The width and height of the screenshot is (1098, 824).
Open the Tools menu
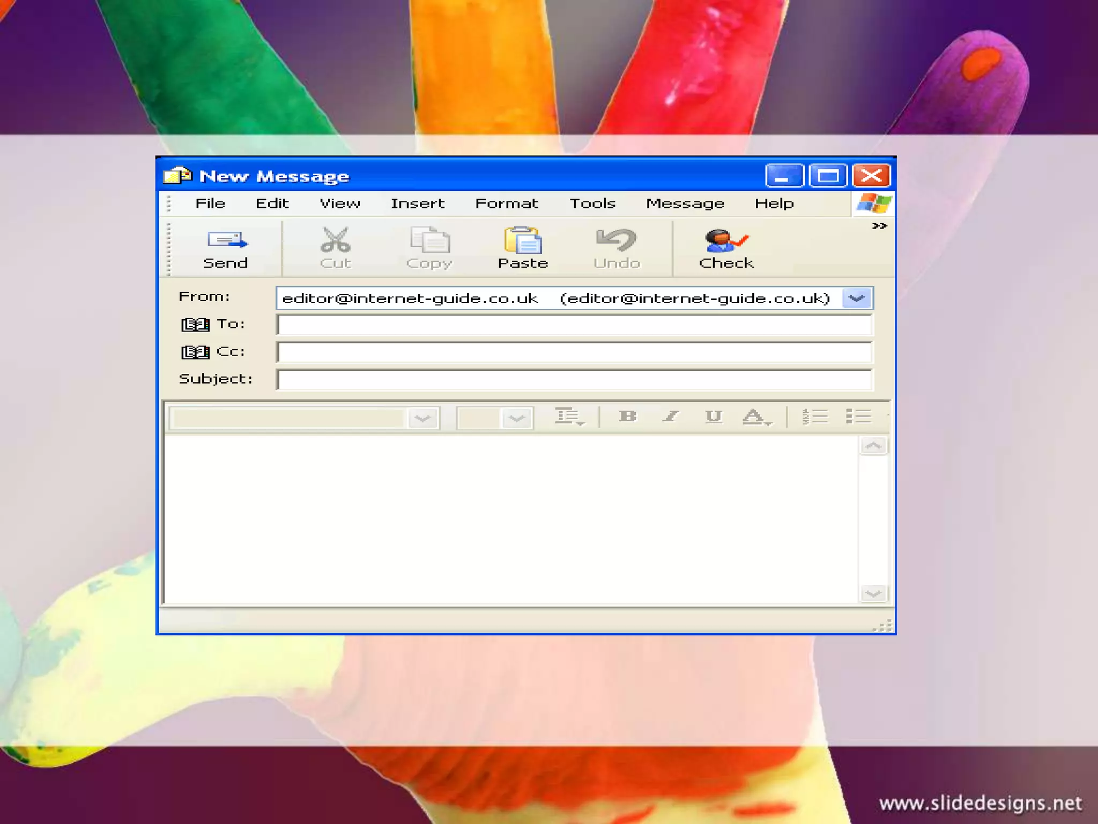tap(592, 204)
